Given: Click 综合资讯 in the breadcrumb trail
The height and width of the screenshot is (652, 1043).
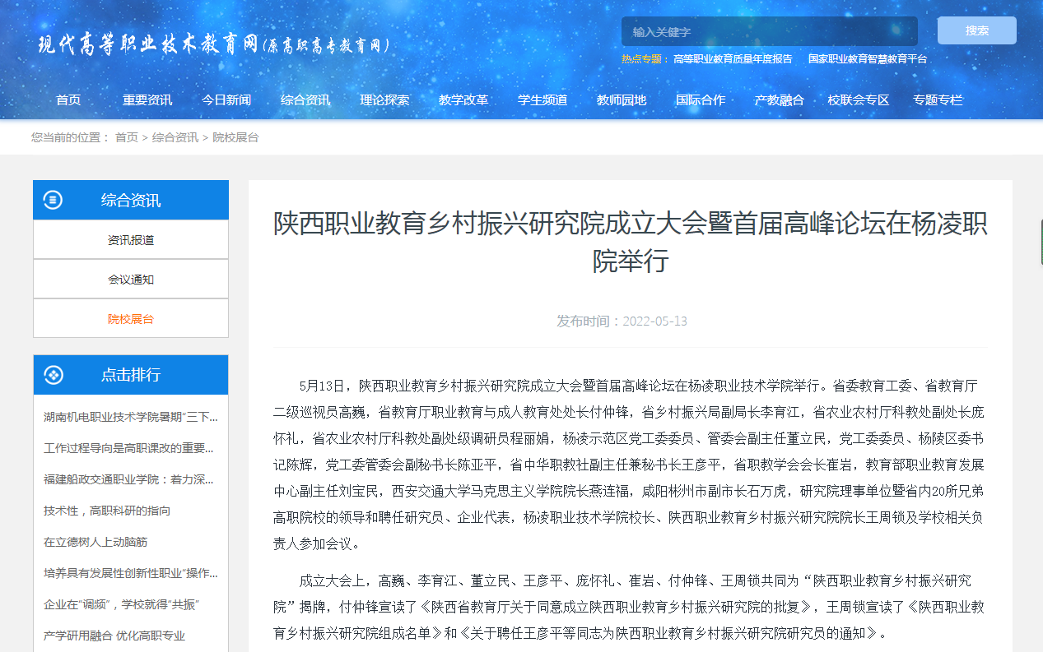Looking at the screenshot, I should point(175,137).
